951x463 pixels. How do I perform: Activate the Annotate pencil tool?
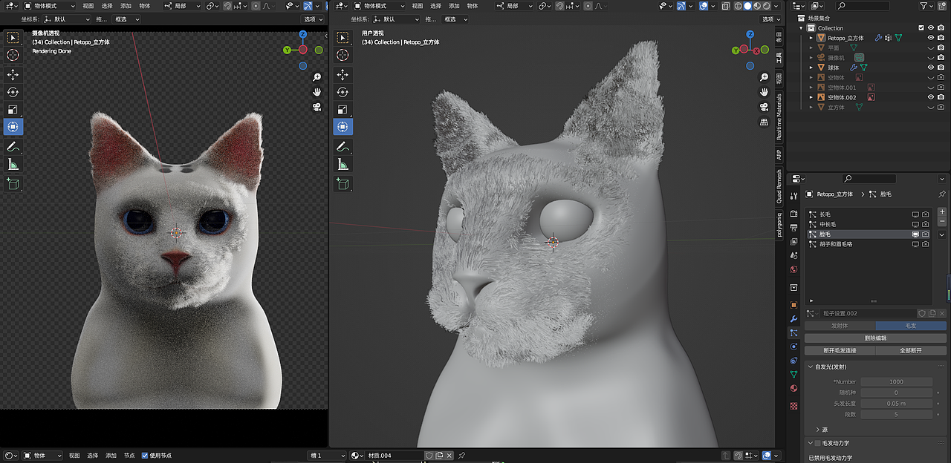click(x=13, y=146)
